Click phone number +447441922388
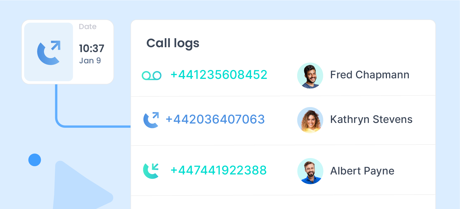This screenshot has height=209, width=460. tap(218, 170)
